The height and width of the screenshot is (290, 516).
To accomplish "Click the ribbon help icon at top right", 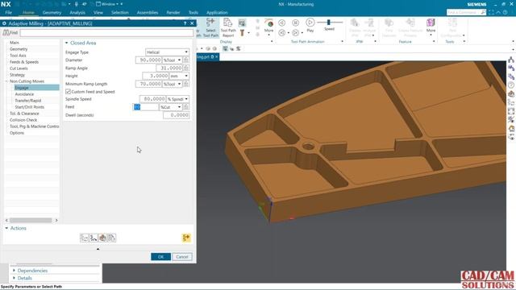I will (x=506, y=12).
